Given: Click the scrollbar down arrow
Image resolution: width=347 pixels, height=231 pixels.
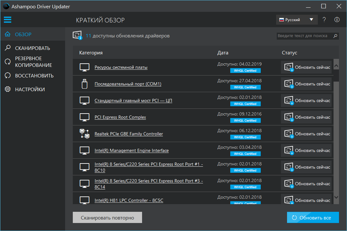Looking at the screenshot, I should 336,197.
